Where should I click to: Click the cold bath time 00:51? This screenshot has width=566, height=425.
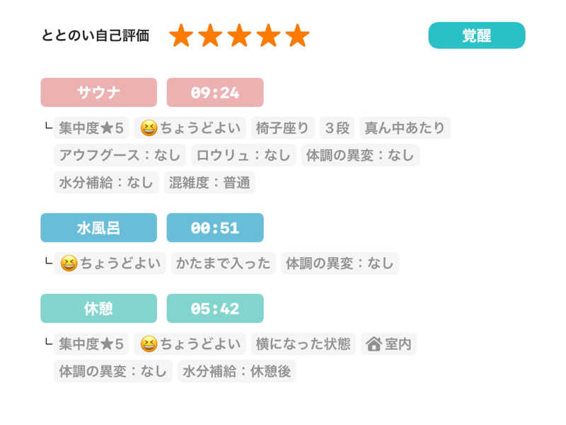click(x=215, y=227)
